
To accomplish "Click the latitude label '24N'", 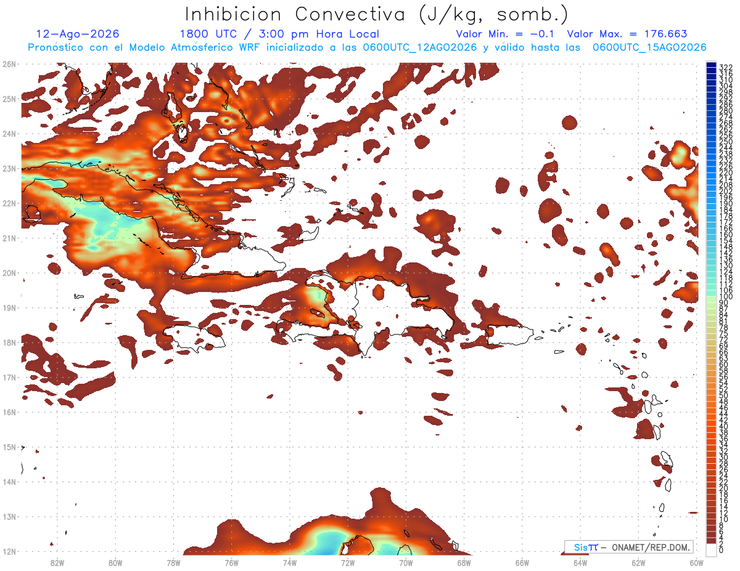I will click(9, 133).
